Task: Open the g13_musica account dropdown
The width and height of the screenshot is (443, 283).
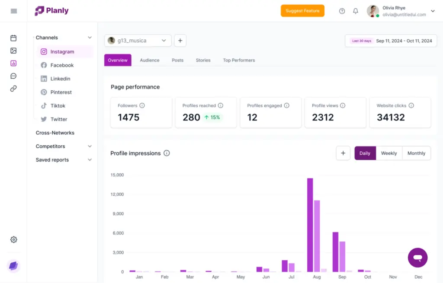Action: (x=138, y=40)
